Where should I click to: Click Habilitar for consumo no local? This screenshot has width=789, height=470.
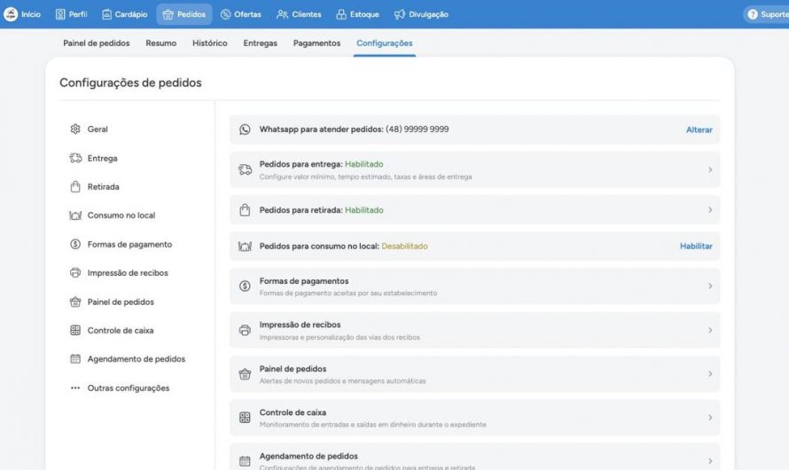click(x=696, y=246)
